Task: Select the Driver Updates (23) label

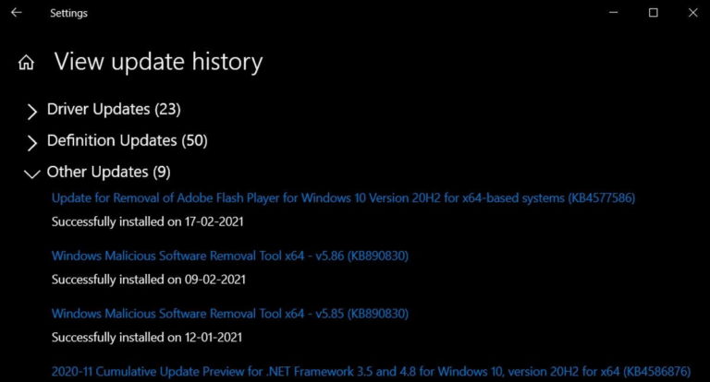Action: click(x=114, y=110)
